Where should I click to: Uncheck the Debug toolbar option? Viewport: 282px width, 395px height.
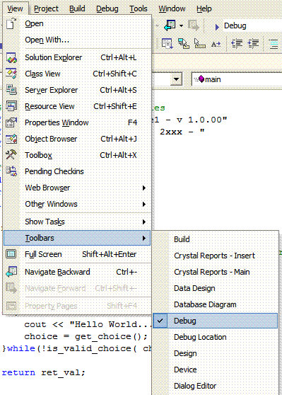coord(215,321)
